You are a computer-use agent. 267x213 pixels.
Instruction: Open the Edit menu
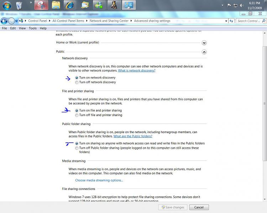pyautogui.click(x=13, y=28)
